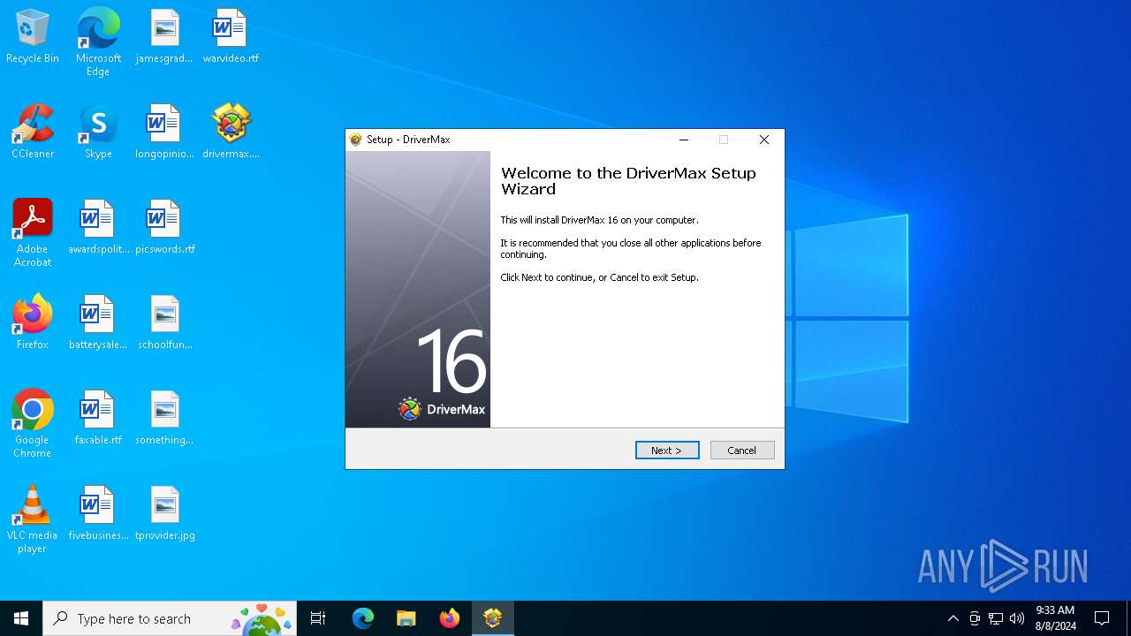Select the Skype desktop shortcut
Image resolution: width=1131 pixels, height=636 pixels.
click(x=98, y=132)
